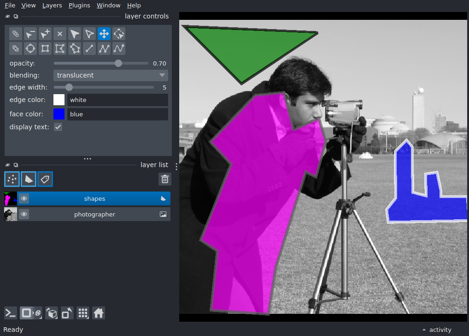Viewport: 469px width, 336px height.
Task: Open the blue face color swatch
Action: 59,114
